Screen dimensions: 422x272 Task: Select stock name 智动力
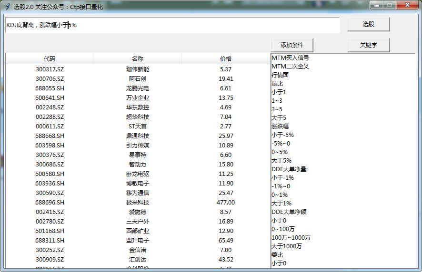point(138,165)
